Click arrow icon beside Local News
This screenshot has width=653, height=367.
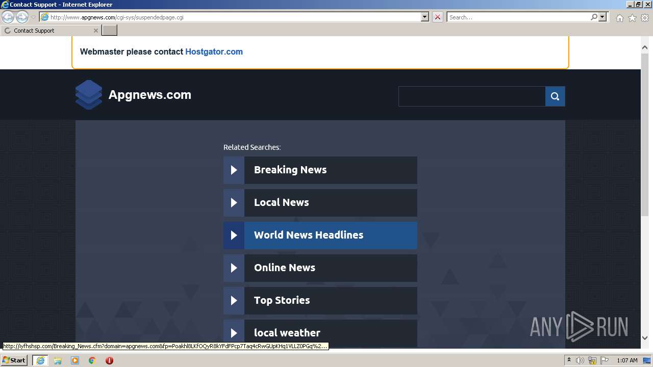[234, 203]
